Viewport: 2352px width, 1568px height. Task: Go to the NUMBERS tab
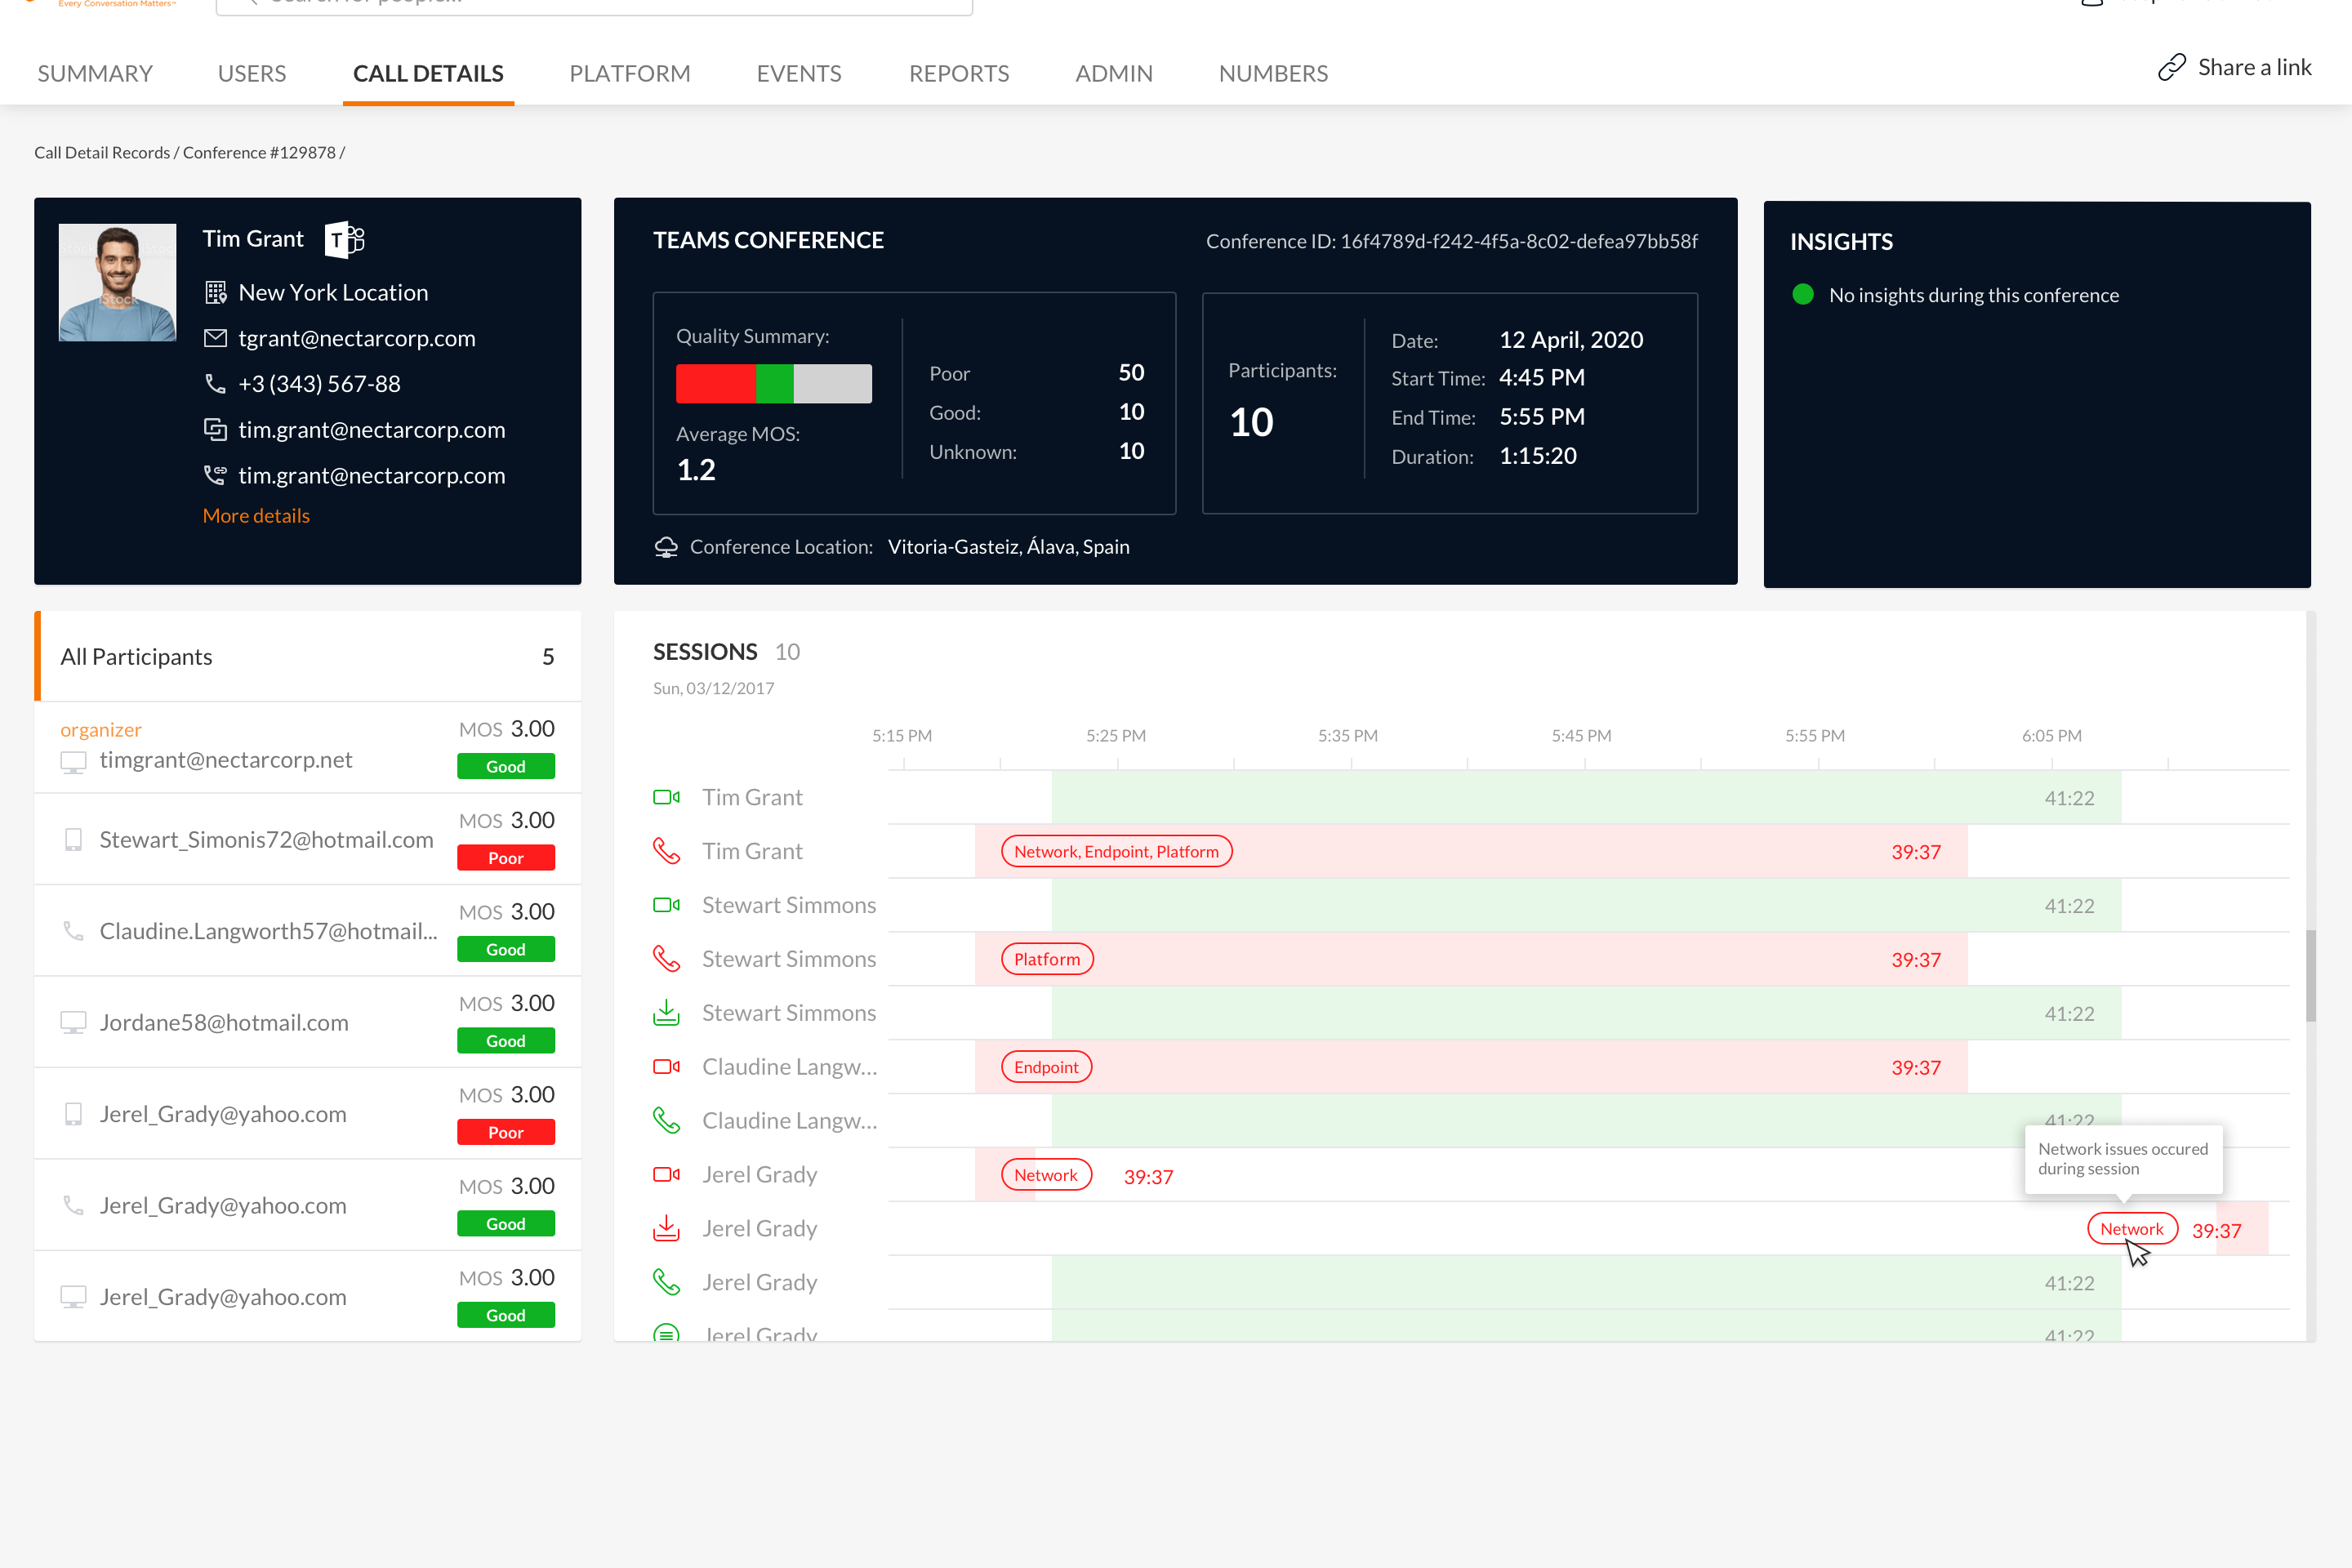[1273, 73]
